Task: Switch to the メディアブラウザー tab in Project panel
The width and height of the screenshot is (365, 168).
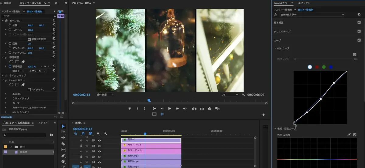Action: coord(43,123)
